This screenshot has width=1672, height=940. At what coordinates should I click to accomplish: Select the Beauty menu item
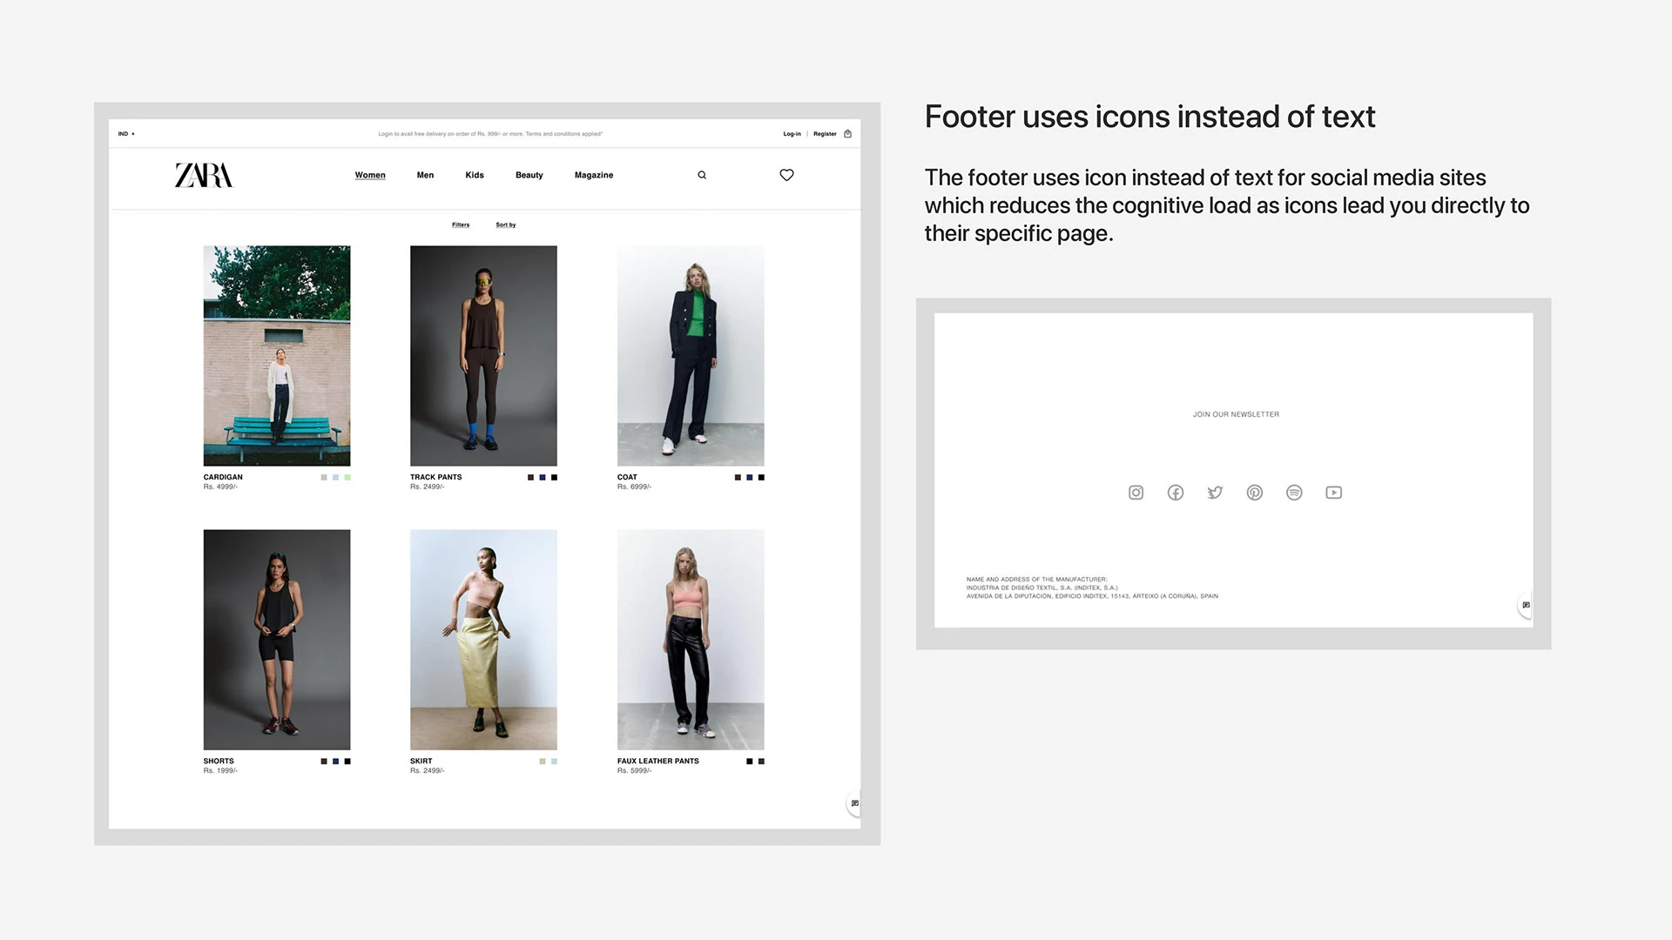[x=529, y=175]
